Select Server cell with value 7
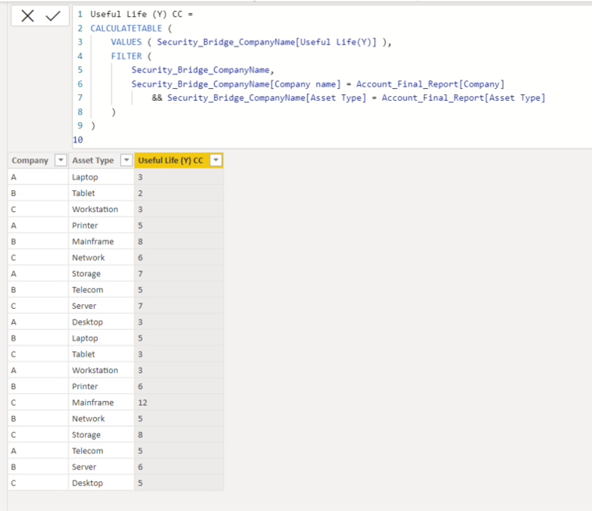The width and height of the screenshot is (592, 511). click(x=102, y=306)
